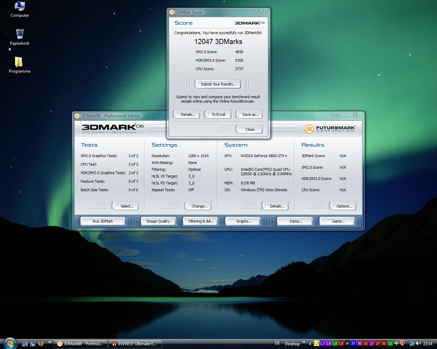Click the DE language bar indicator
Viewport: 437px width, 349px height.
pyautogui.click(x=277, y=344)
